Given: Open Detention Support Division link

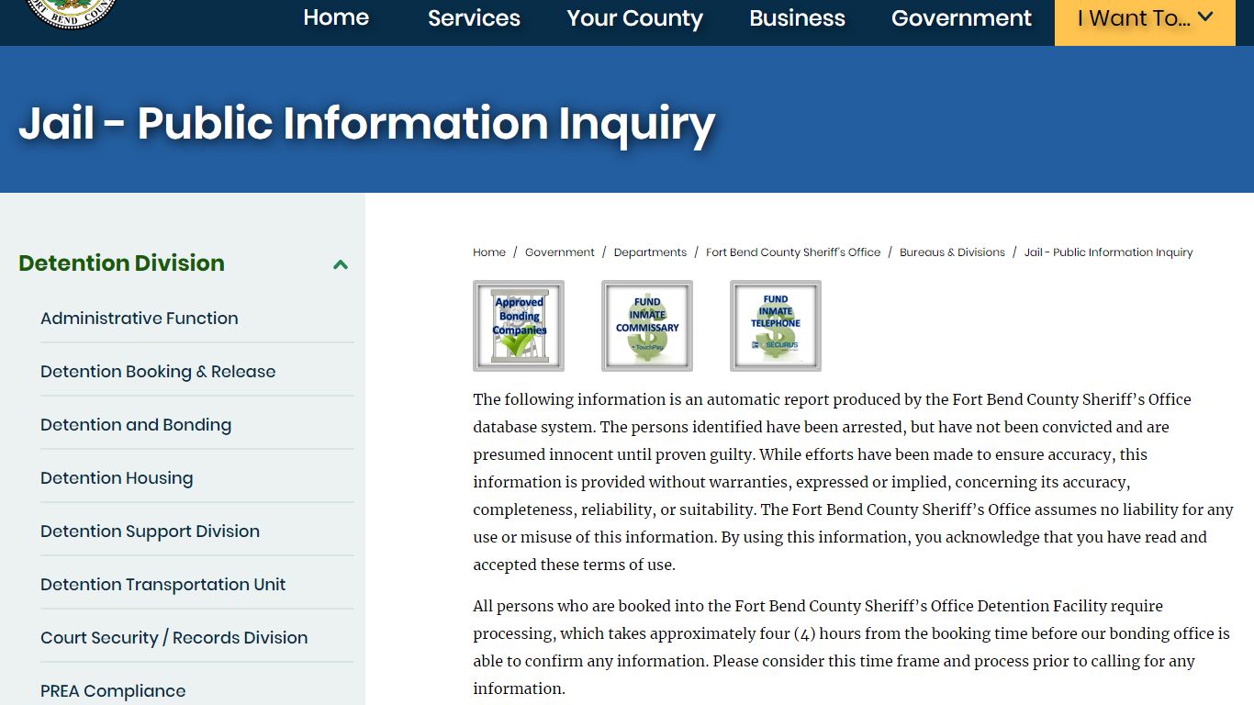Looking at the screenshot, I should (150, 532).
